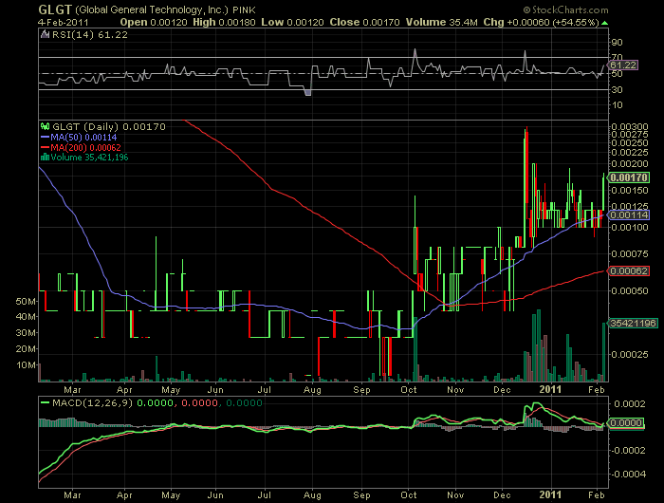Image resolution: width=664 pixels, height=503 pixels.
Task: Click the GLGT (Daily) candlestick legend icon
Action: (x=45, y=126)
